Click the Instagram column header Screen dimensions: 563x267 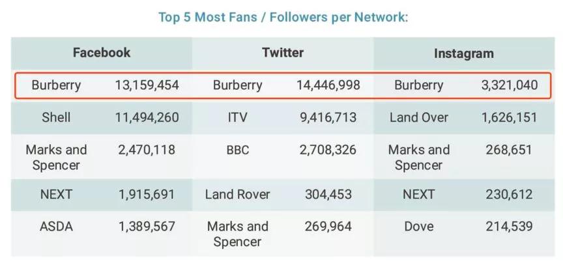[463, 53]
